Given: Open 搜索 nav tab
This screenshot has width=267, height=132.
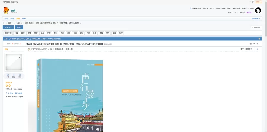Looking at the screenshot, I should tap(24, 19).
